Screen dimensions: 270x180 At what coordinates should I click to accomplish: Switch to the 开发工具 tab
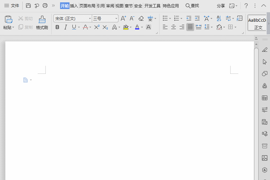click(x=153, y=6)
